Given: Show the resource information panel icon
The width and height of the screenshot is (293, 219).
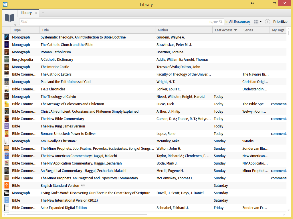Looking at the screenshot, I should pos(268,22).
